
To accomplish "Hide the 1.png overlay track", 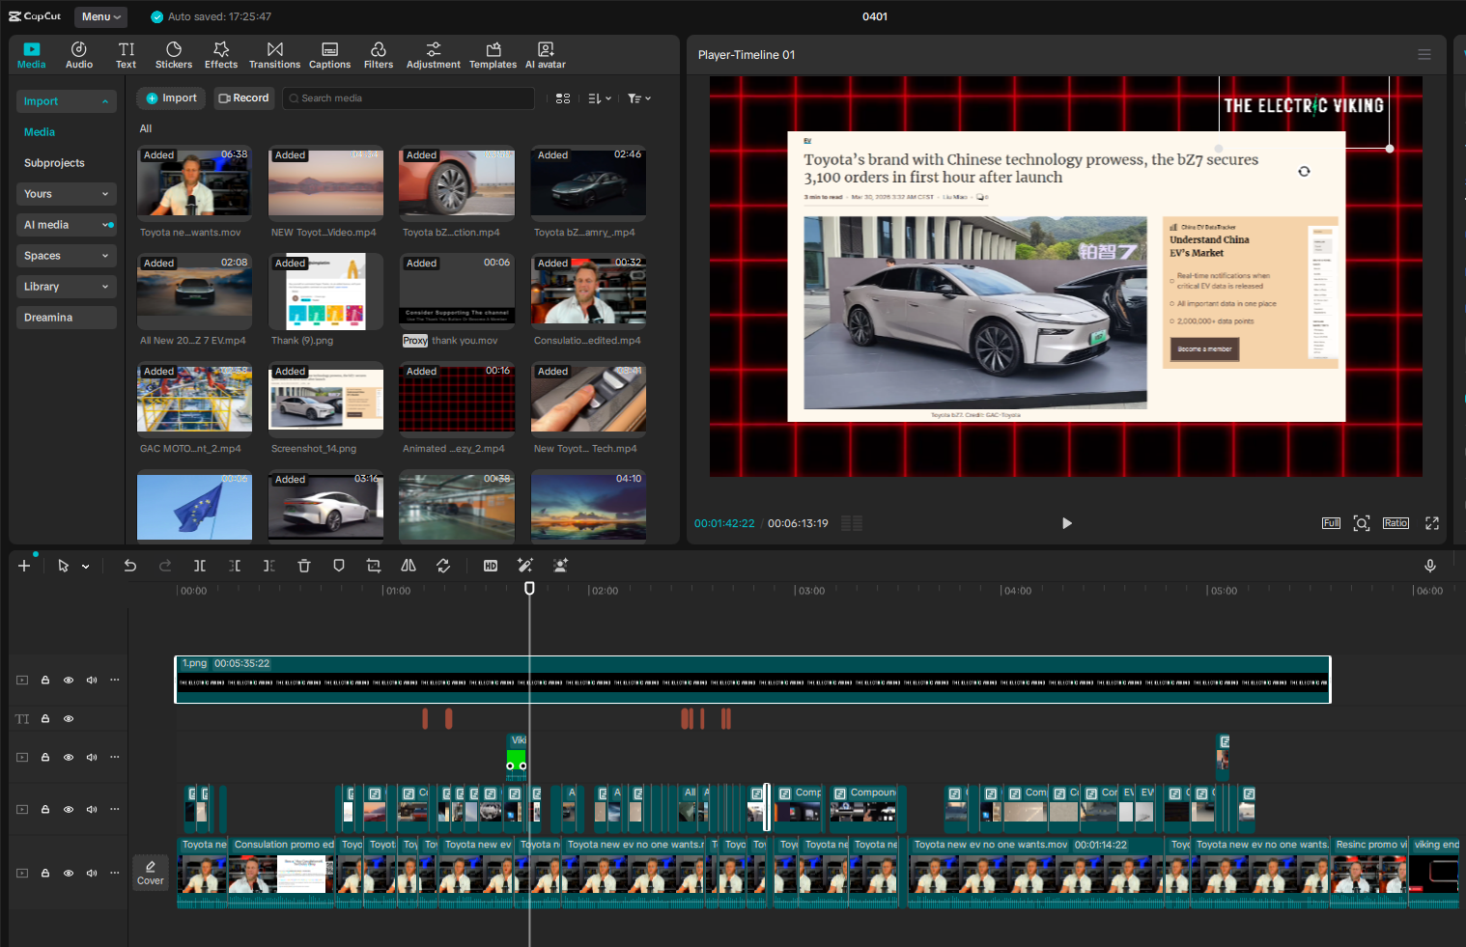I will [68, 680].
